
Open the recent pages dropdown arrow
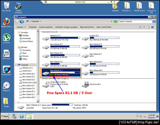click(x=25, y=22)
